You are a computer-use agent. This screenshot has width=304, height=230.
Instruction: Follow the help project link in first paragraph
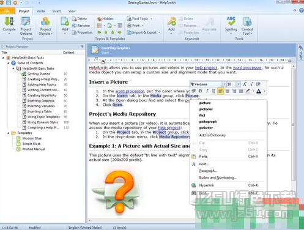206,68
